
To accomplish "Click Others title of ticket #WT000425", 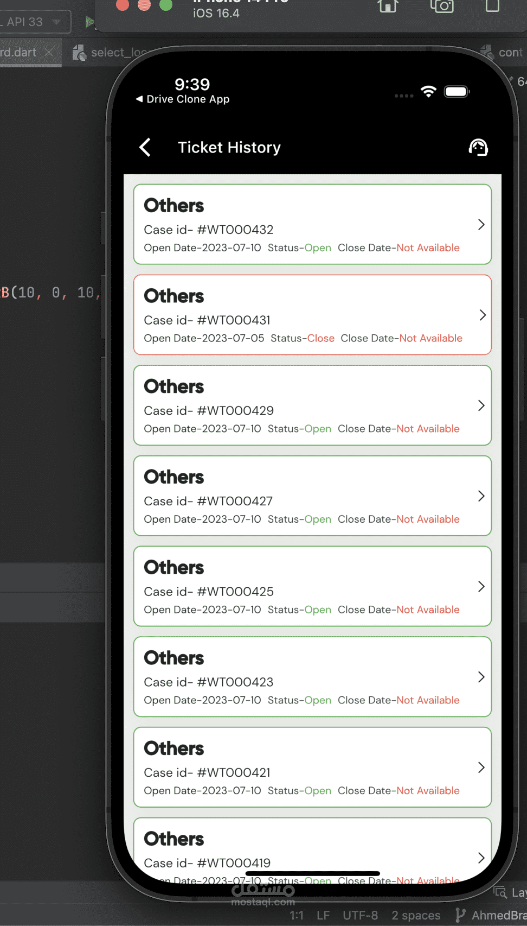I will tap(174, 568).
